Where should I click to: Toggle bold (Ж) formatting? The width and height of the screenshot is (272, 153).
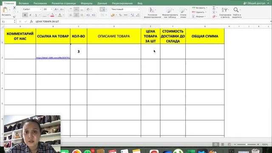tap(25, 15)
